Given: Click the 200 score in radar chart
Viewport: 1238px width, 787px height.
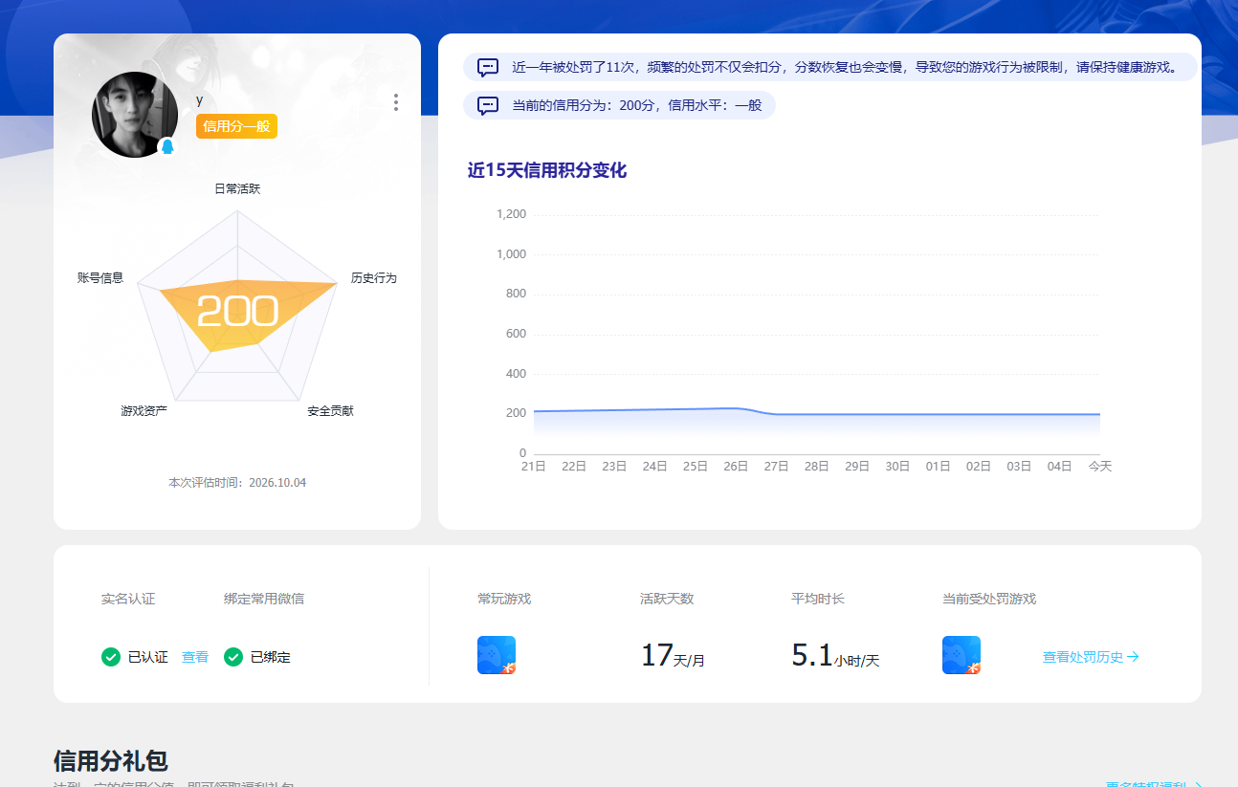Looking at the screenshot, I should coord(237,312).
